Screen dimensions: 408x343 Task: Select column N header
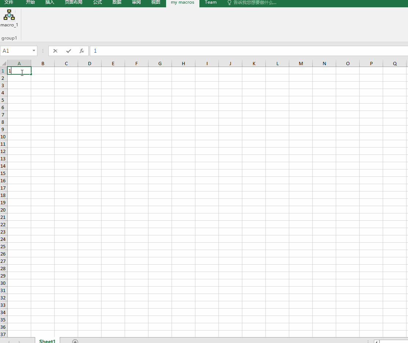click(324, 63)
